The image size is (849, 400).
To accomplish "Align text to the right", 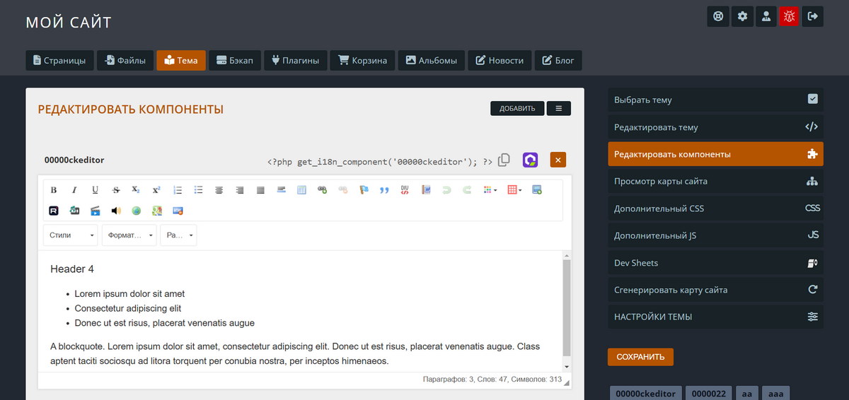I will pyautogui.click(x=240, y=190).
